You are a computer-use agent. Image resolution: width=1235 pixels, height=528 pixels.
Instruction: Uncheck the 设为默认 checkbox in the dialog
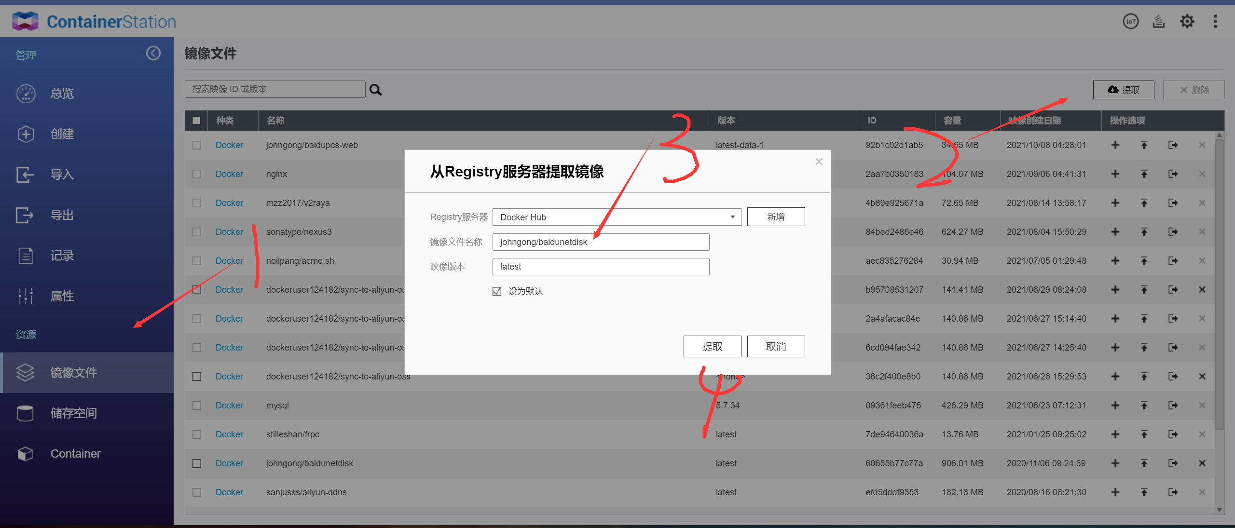tap(497, 291)
